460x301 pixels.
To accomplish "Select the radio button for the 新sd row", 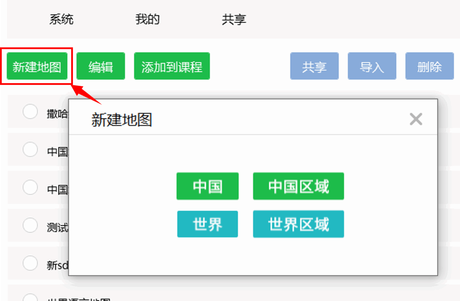I will click(x=30, y=263).
